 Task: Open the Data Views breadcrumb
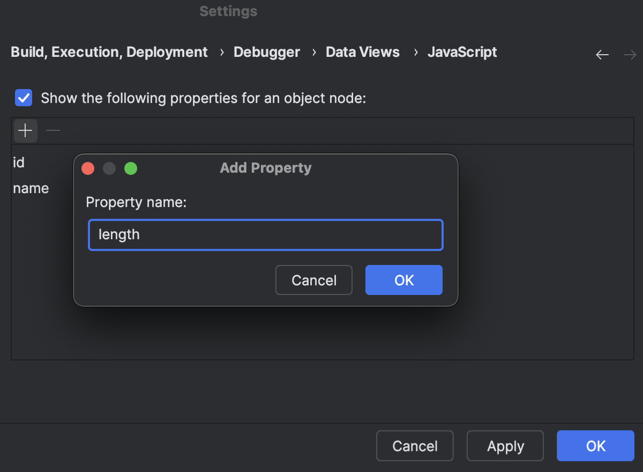(362, 51)
